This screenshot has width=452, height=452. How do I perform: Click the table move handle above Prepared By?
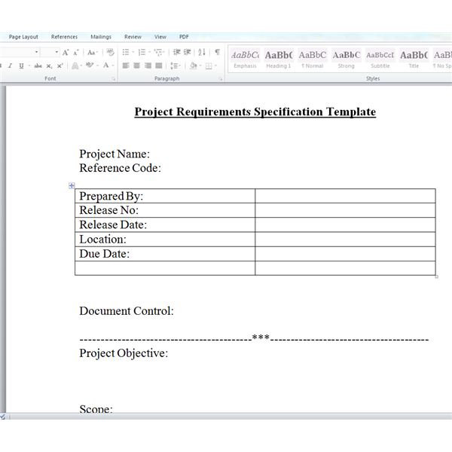click(72, 185)
